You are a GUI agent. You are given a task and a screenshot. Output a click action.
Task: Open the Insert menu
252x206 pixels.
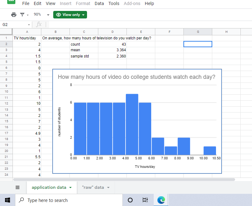point(65,3)
